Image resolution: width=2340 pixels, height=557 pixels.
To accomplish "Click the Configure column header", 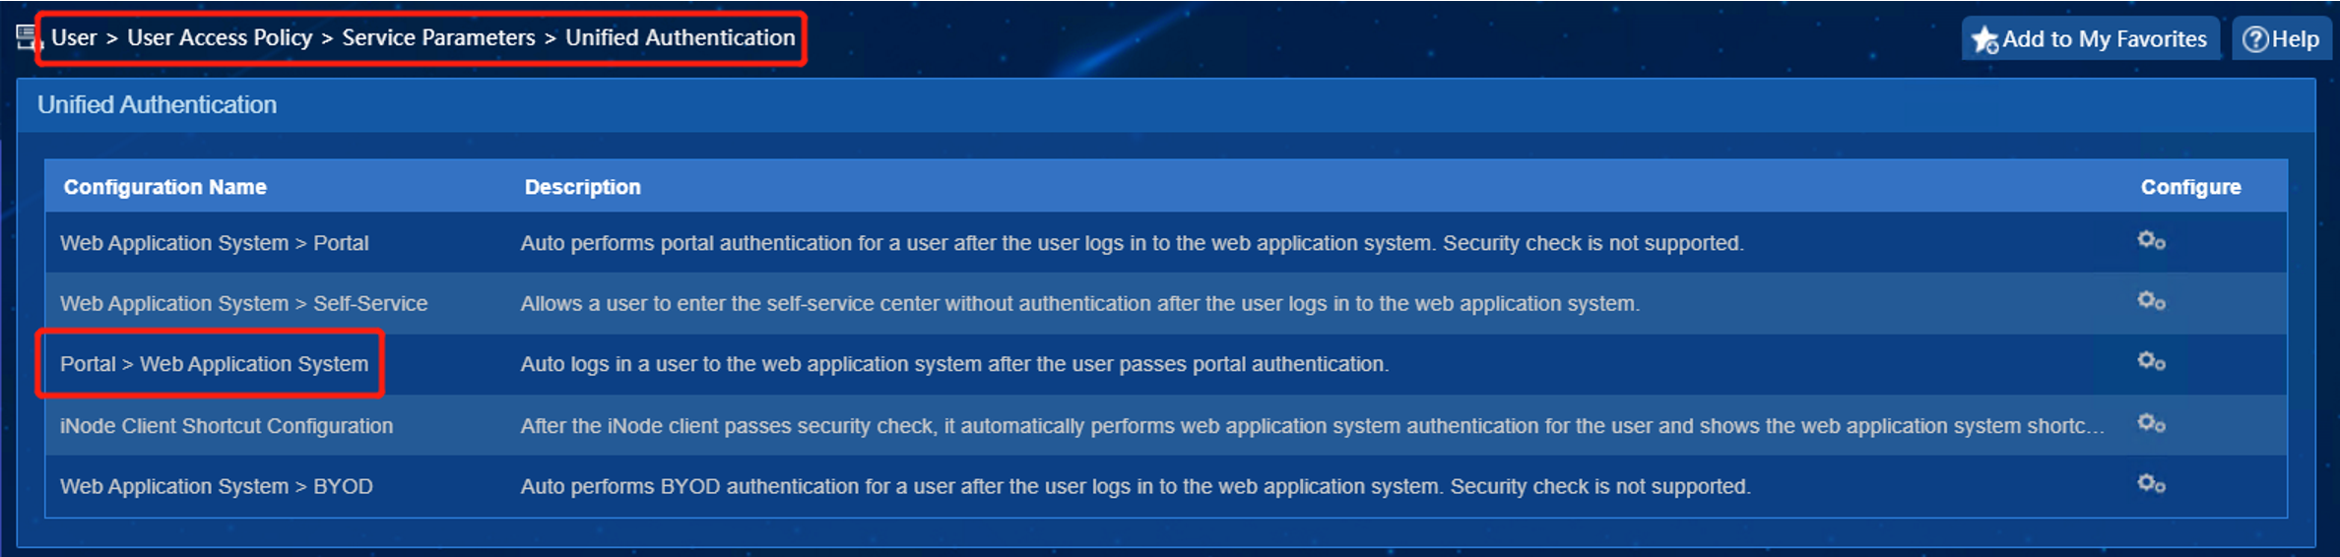I will [2190, 187].
